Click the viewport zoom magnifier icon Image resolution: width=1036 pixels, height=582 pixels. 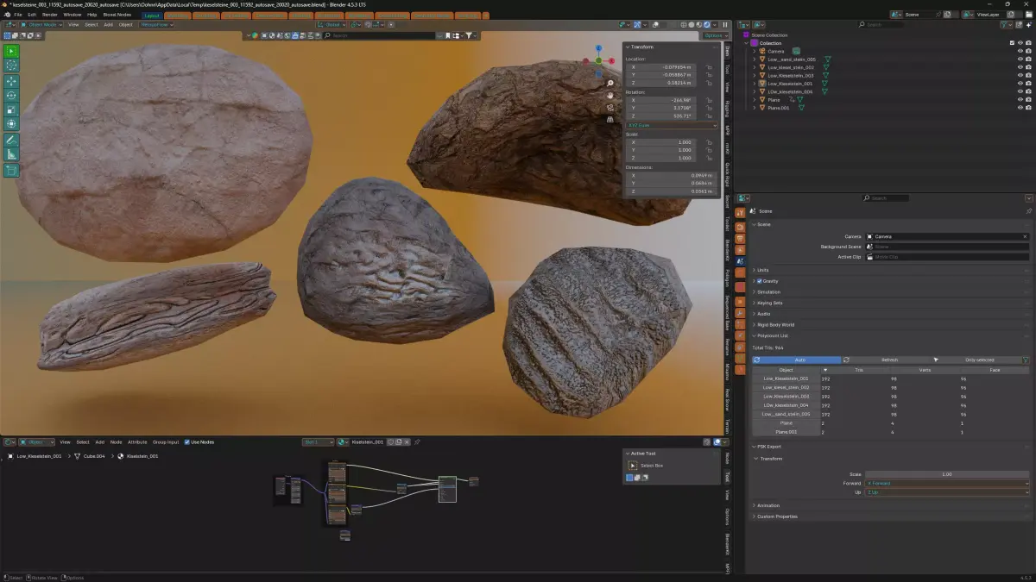click(610, 84)
